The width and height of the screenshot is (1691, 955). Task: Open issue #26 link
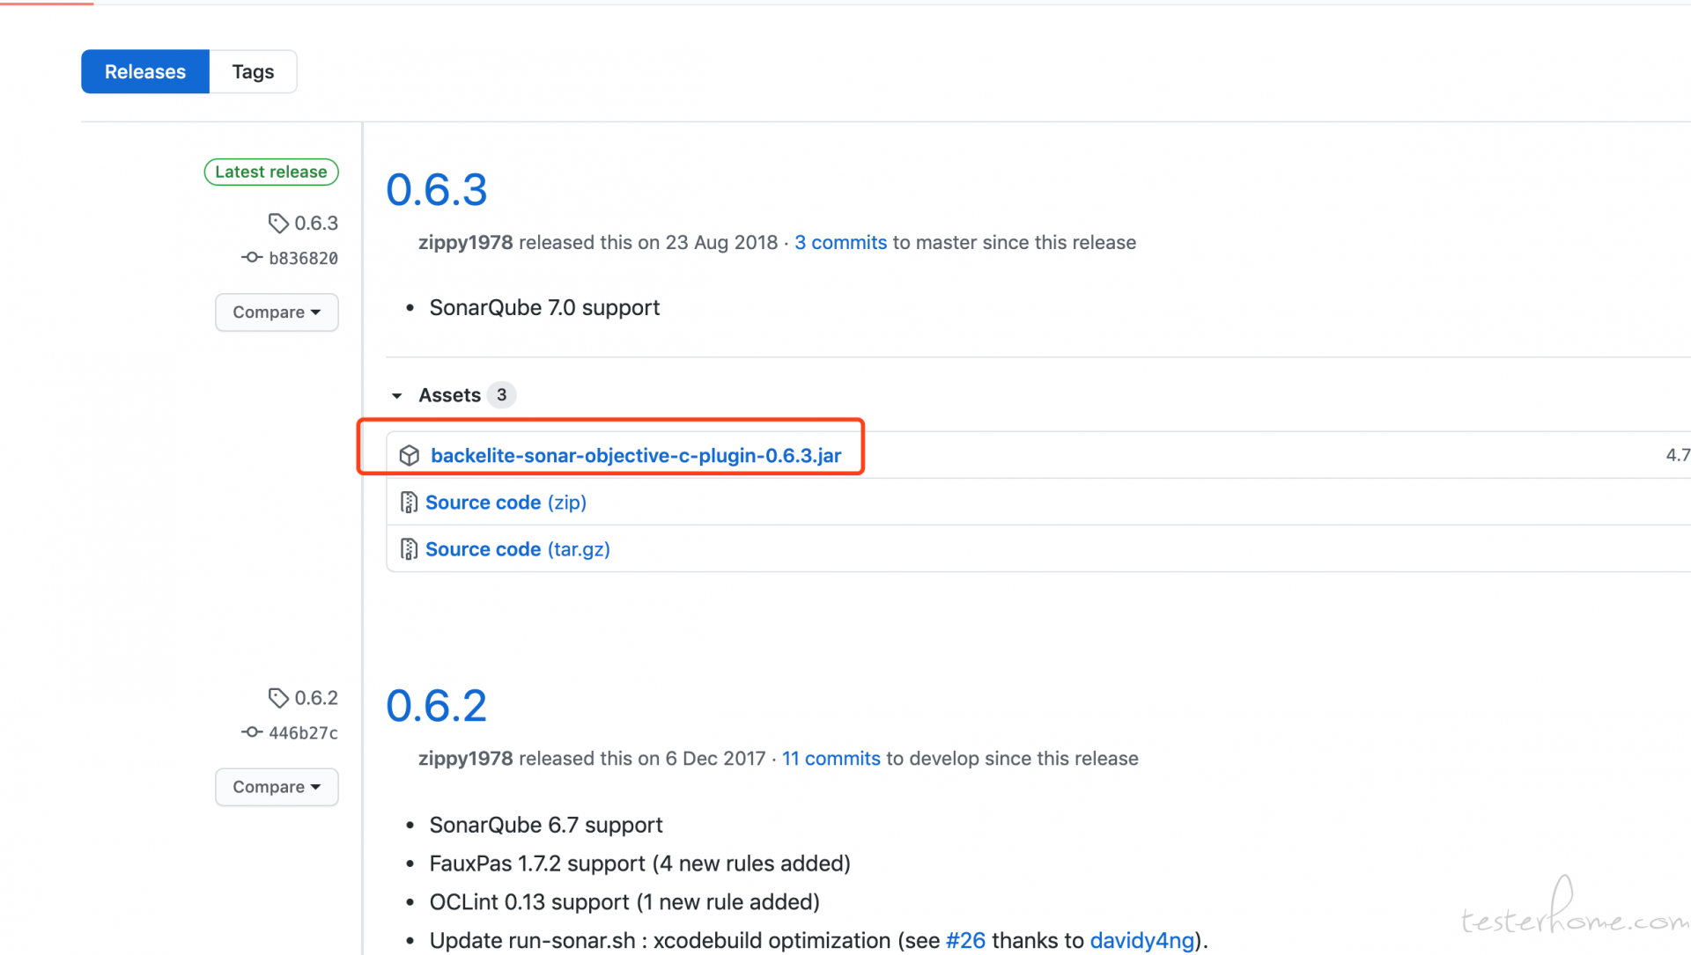(x=966, y=940)
